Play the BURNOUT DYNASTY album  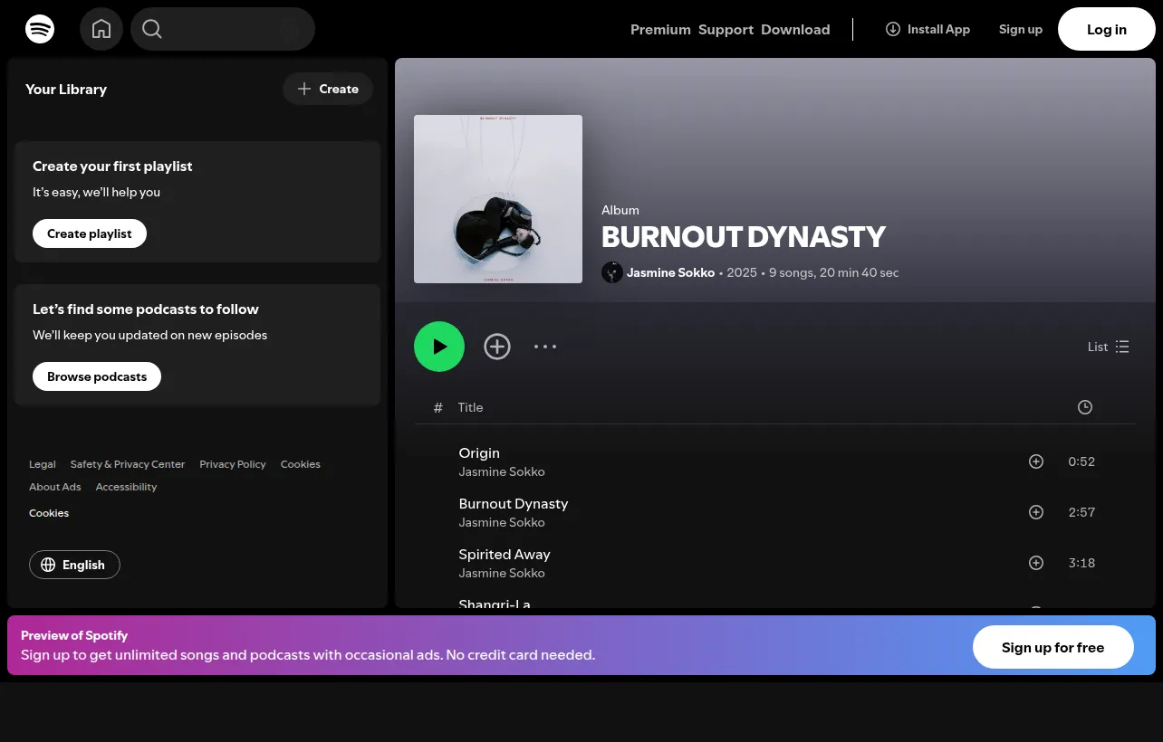[439, 347]
